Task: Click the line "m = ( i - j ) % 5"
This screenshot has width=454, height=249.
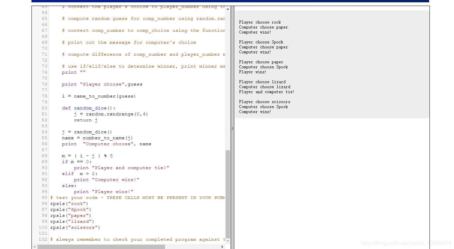Action: (x=87, y=156)
